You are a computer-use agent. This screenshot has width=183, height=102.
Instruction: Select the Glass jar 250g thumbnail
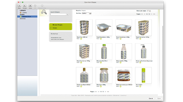[104, 75]
